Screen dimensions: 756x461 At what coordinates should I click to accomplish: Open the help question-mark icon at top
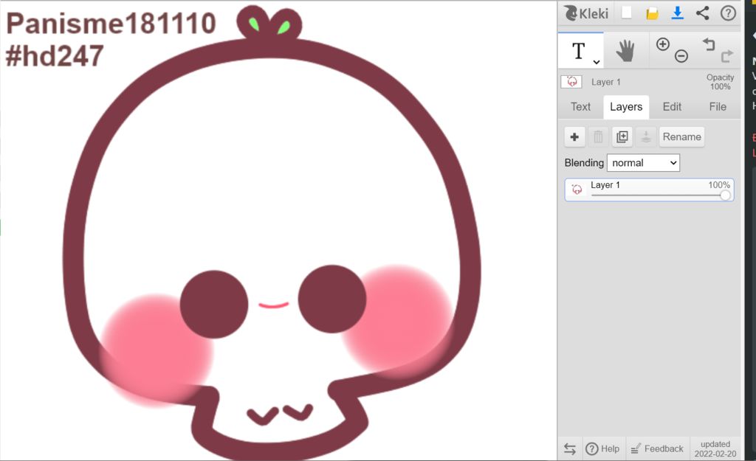728,13
